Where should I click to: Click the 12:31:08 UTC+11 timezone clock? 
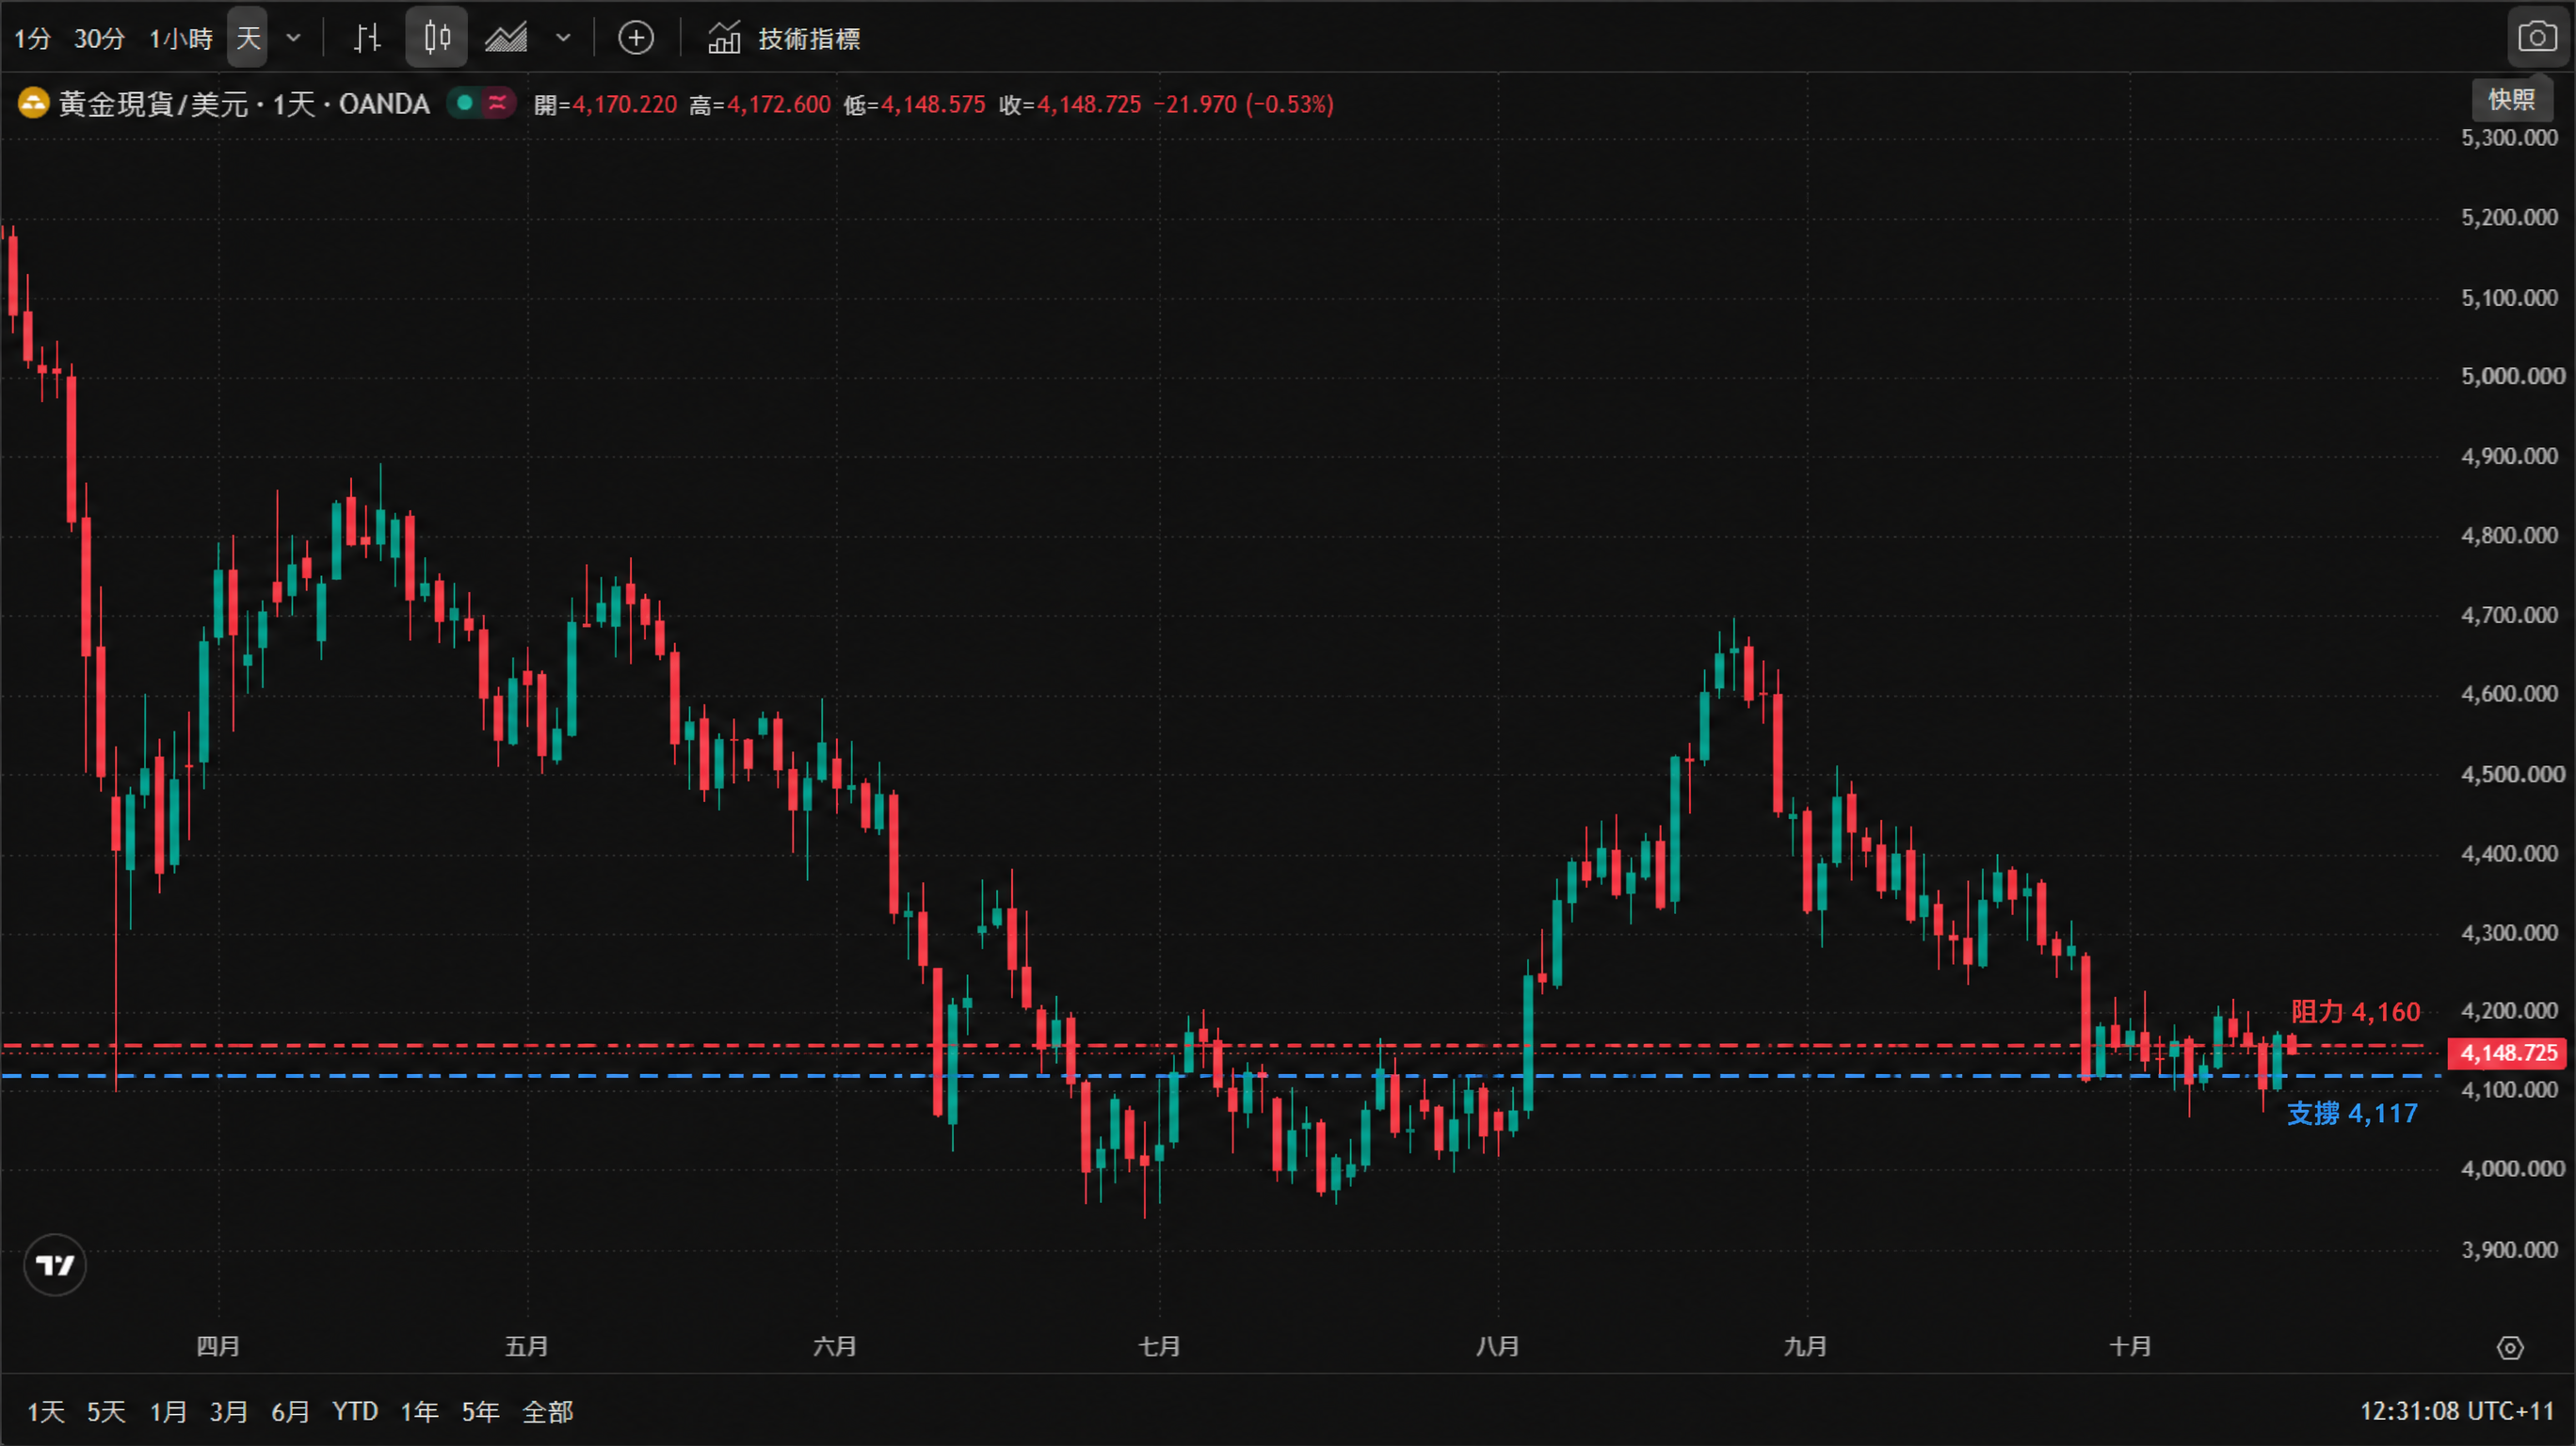coord(2457,1411)
